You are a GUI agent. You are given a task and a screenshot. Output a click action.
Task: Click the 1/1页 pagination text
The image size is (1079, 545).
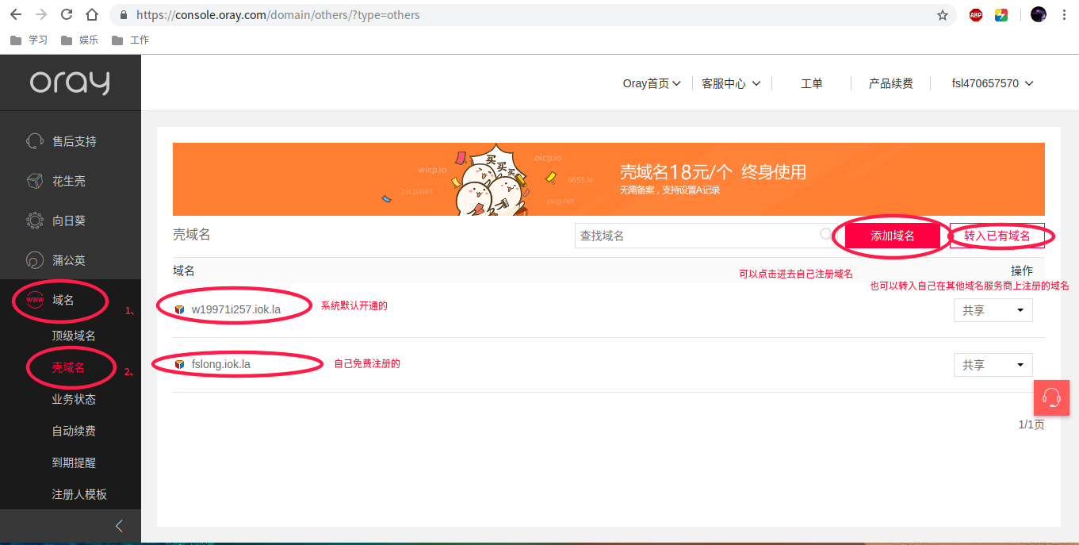click(x=1031, y=424)
